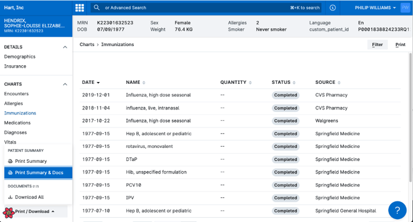Click the red flower logo icon
The width and height of the screenshot is (413, 222).
8,212
